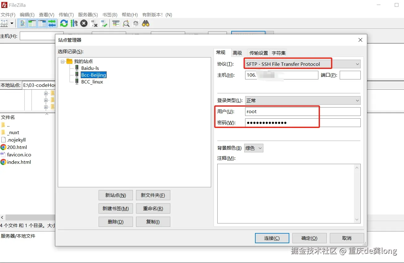Open directory listing filters
404x263 pixels.
click(x=116, y=23)
